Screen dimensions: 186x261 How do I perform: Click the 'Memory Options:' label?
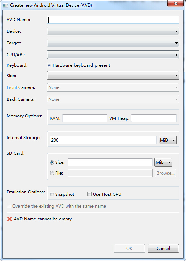24,116
